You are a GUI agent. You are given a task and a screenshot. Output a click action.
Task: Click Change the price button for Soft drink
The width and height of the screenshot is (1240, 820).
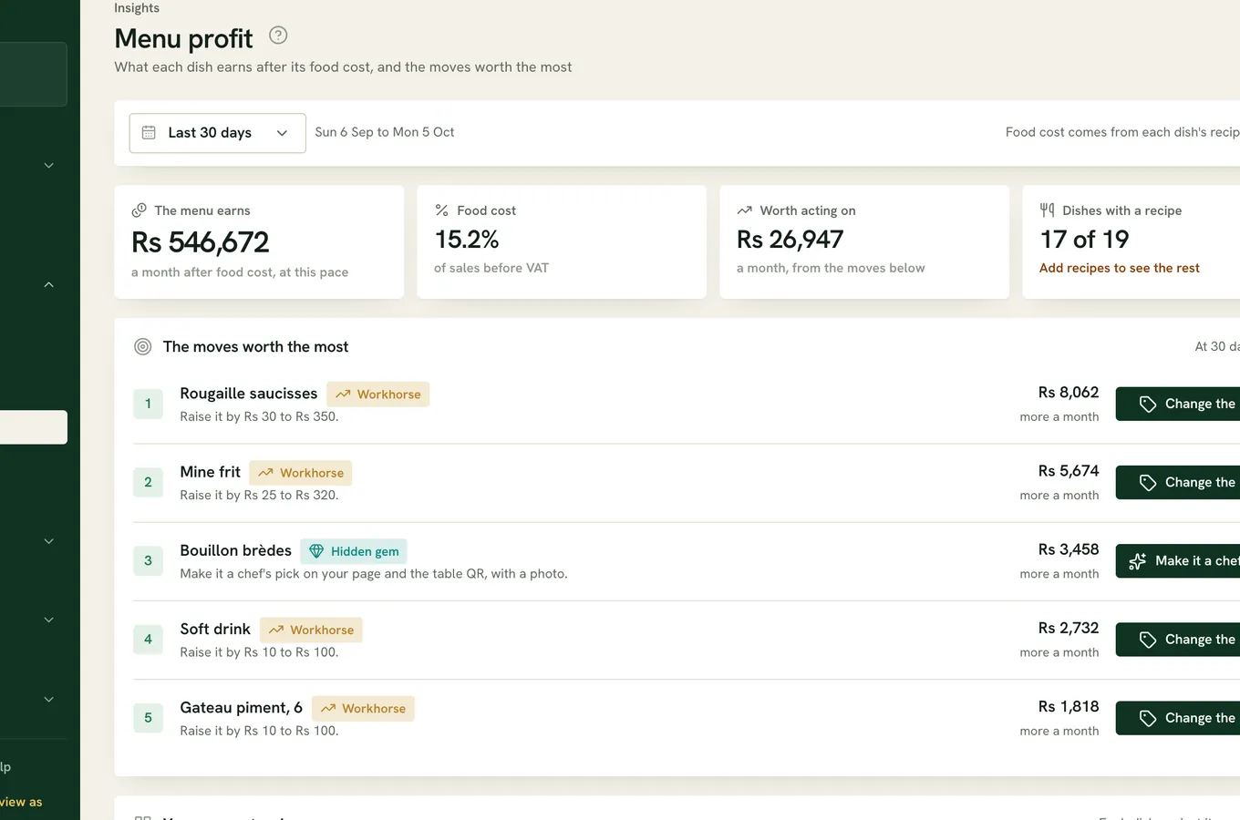(1178, 640)
